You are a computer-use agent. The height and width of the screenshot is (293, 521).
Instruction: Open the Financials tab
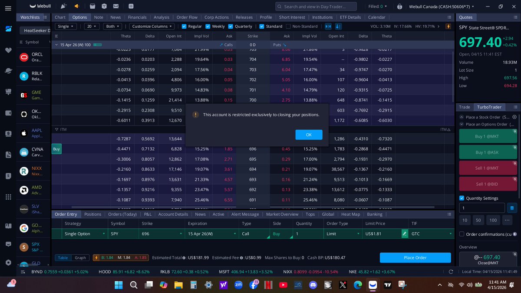pyautogui.click(x=137, y=17)
